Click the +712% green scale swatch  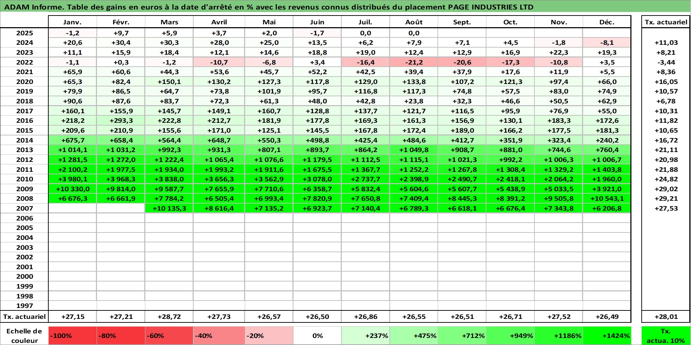(462, 335)
